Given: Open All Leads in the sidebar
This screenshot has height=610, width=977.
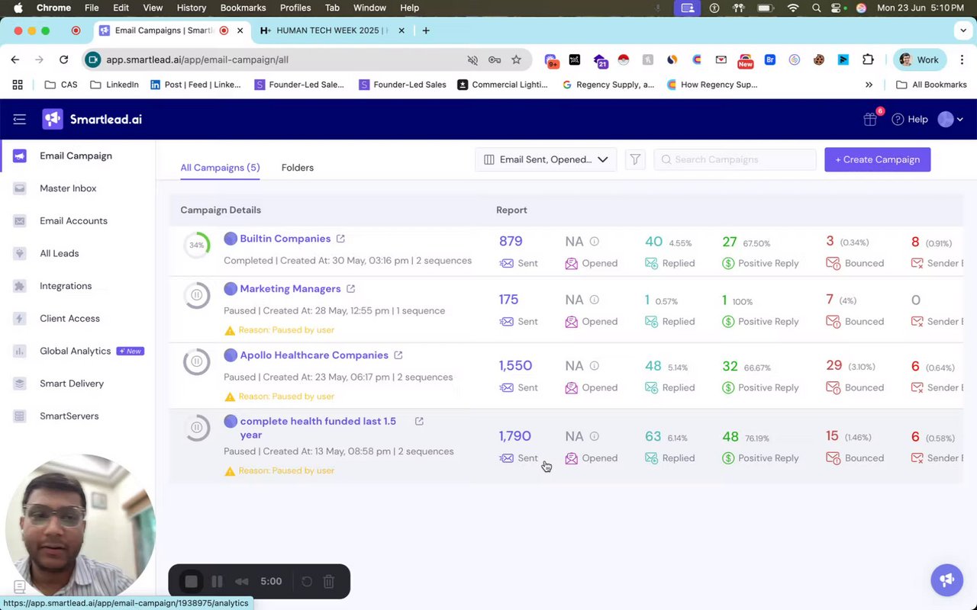Looking at the screenshot, I should [x=59, y=253].
